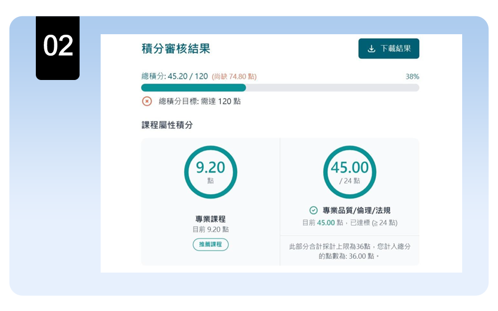Click the 45.00 / 24 點 circular ring

pyautogui.click(x=349, y=172)
